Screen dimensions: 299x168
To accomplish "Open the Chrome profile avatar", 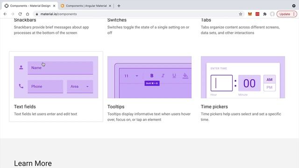I will click(x=272, y=14).
